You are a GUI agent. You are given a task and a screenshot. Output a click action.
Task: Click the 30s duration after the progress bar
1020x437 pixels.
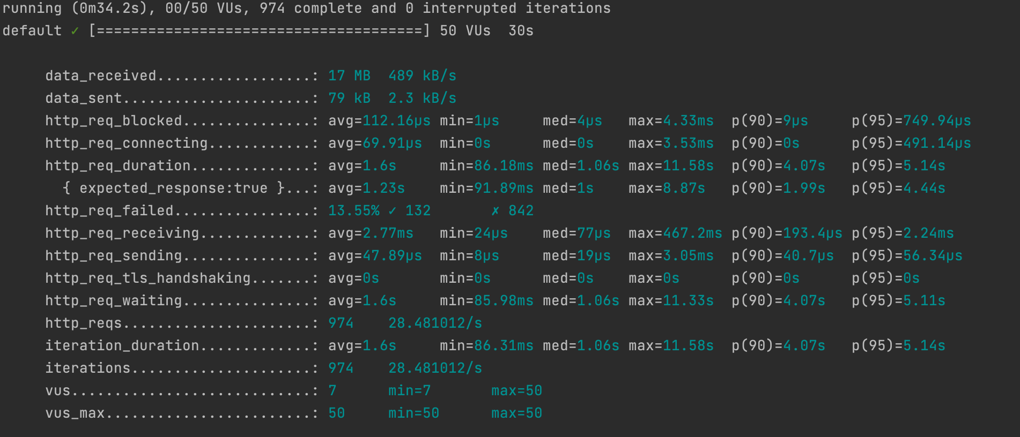(521, 31)
